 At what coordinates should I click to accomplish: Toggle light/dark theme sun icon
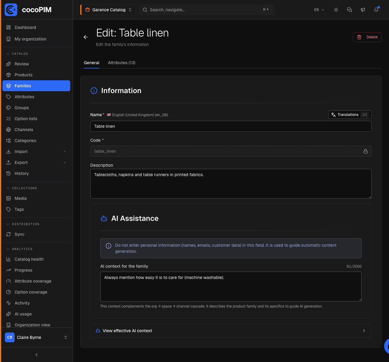pos(336,10)
